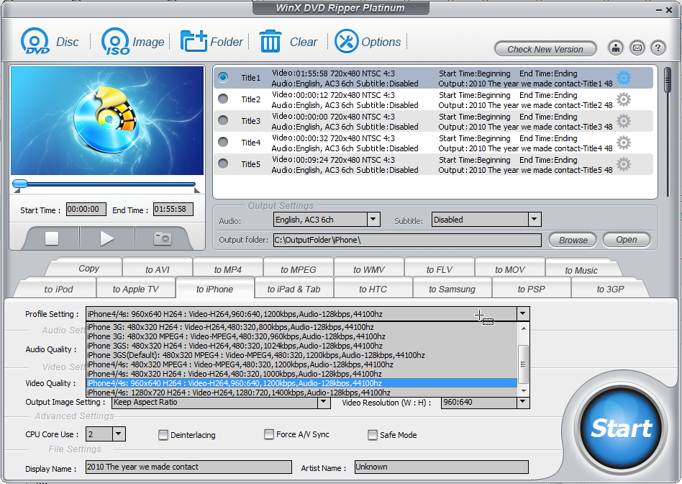Choose iPhone 3GS(Default) MPEG4 profile

coord(301,355)
